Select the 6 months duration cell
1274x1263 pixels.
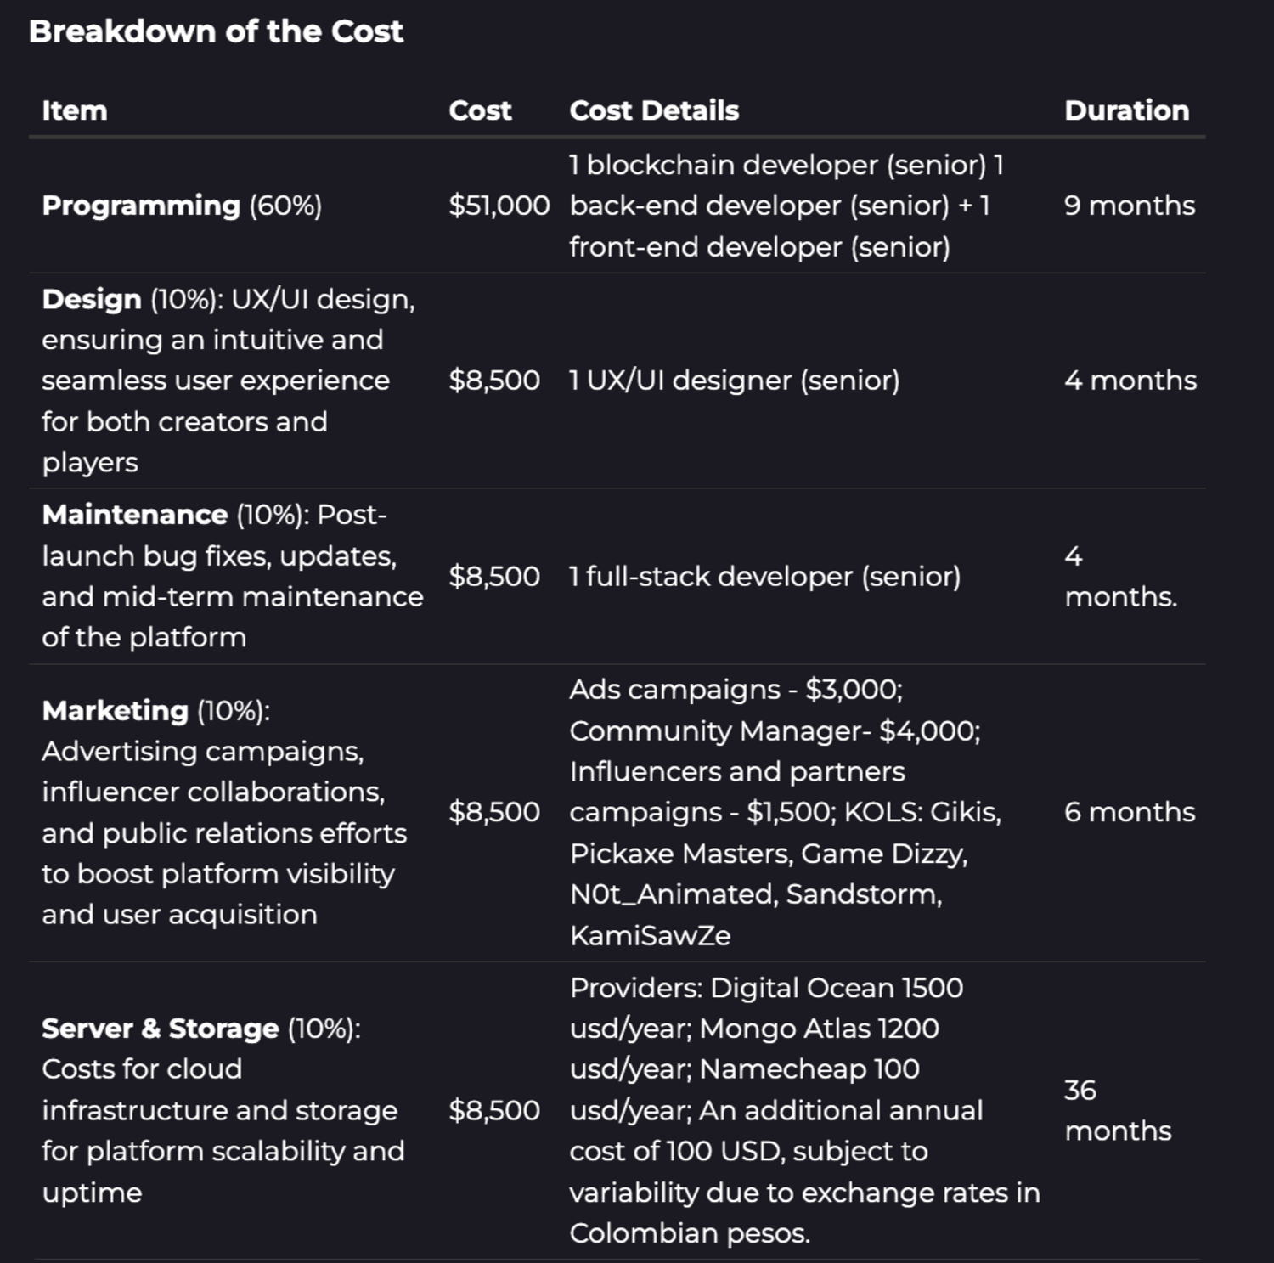[x=1129, y=812]
